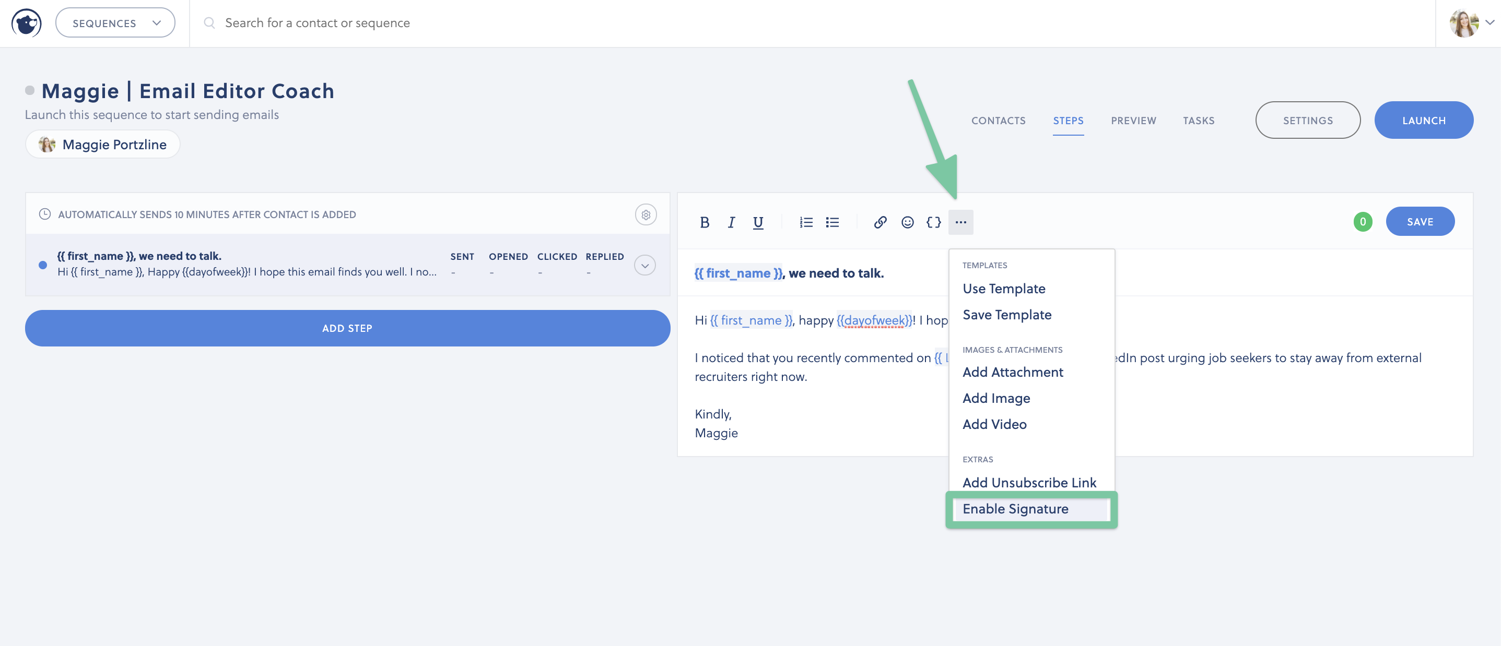Viewport: 1501px width, 646px height.
Task: Apply italic formatting
Action: pyautogui.click(x=731, y=222)
